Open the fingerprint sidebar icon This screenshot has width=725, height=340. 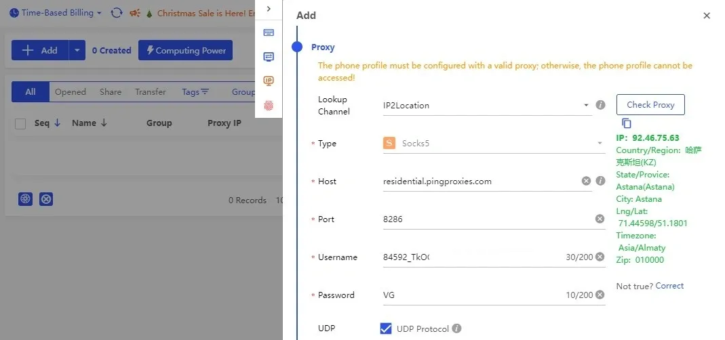pos(269,106)
